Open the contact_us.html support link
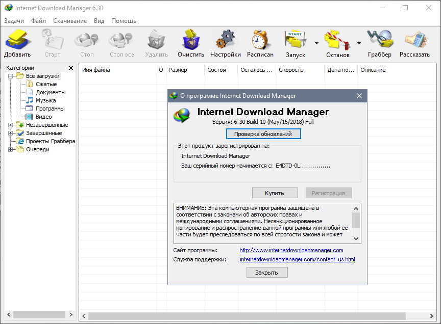 pyautogui.click(x=297, y=259)
